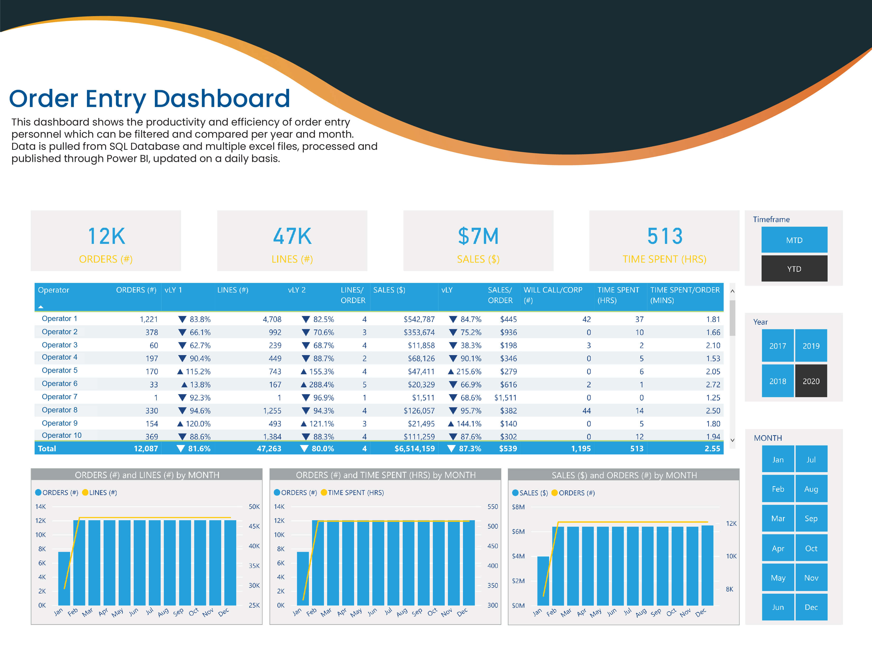This screenshot has height=660, width=872.
Task: Choose Mar in the MONTH slicer
Action: pos(778,518)
